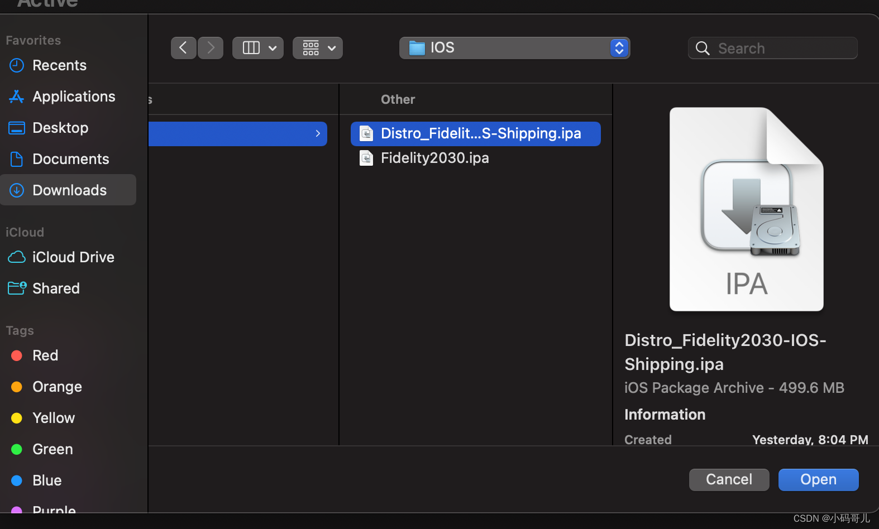Expand the highlighted folder row chevron
The image size is (879, 529).
(318, 133)
